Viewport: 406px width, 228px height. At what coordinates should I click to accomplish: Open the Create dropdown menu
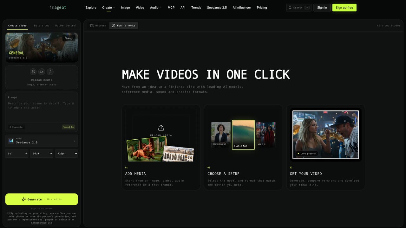tap(108, 8)
